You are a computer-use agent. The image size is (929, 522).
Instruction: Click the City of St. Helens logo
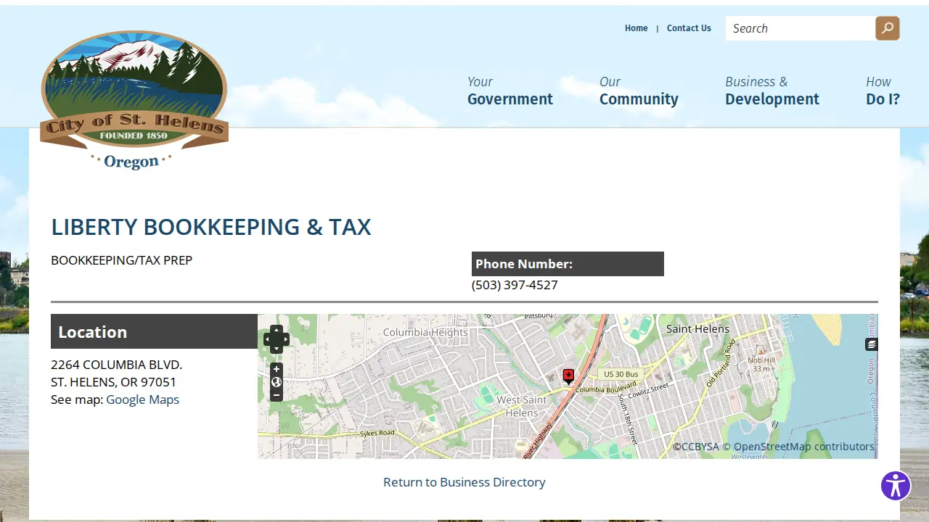(134, 99)
